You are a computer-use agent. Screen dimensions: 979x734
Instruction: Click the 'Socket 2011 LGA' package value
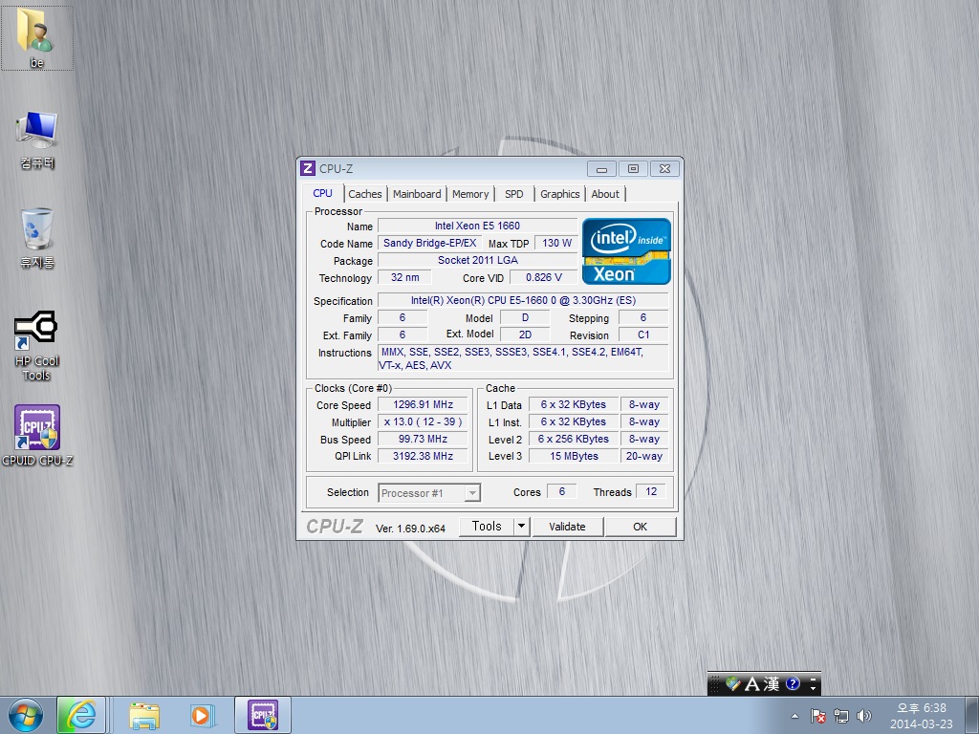[478, 260]
